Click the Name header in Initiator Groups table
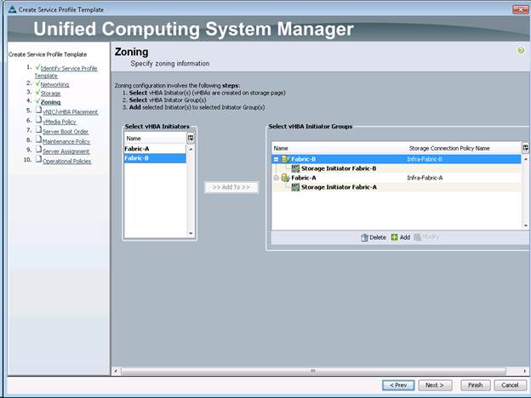Viewport: 531px width, 398px height. 339,148
